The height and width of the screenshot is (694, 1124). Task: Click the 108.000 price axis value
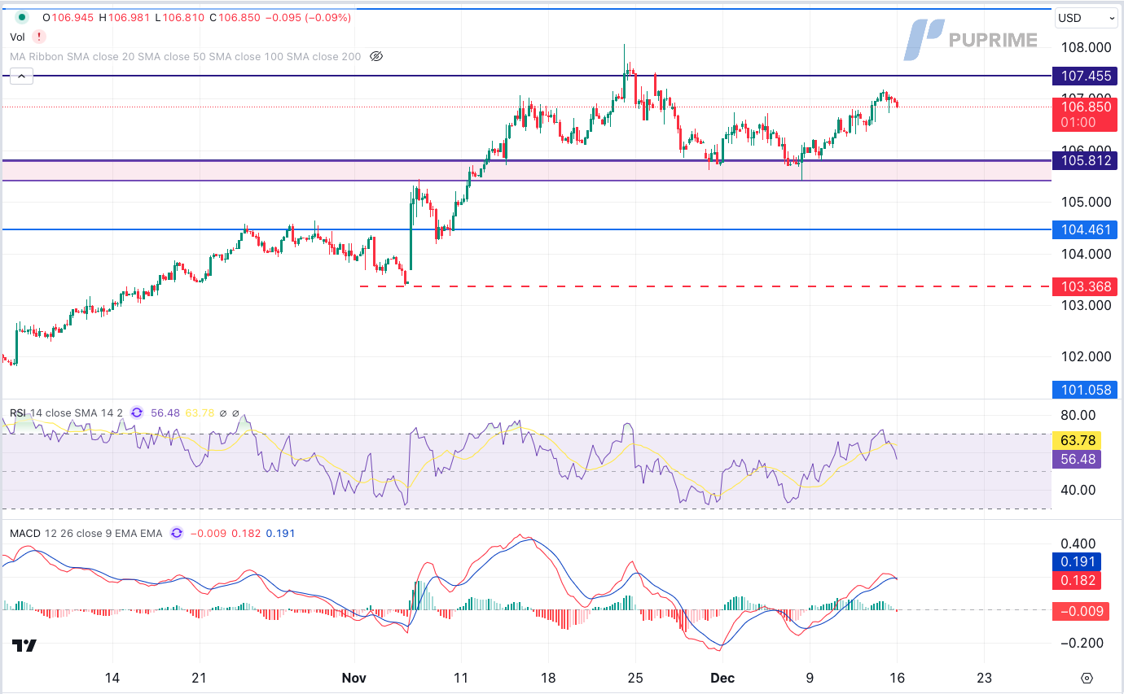(1086, 47)
